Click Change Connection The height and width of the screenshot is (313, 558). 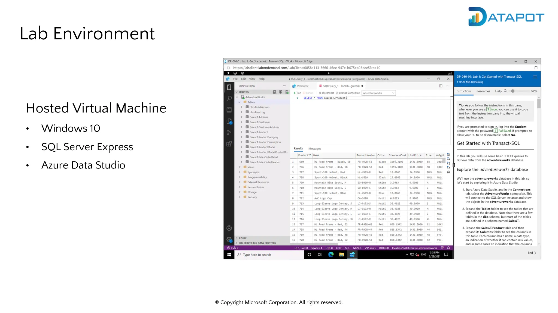348,93
